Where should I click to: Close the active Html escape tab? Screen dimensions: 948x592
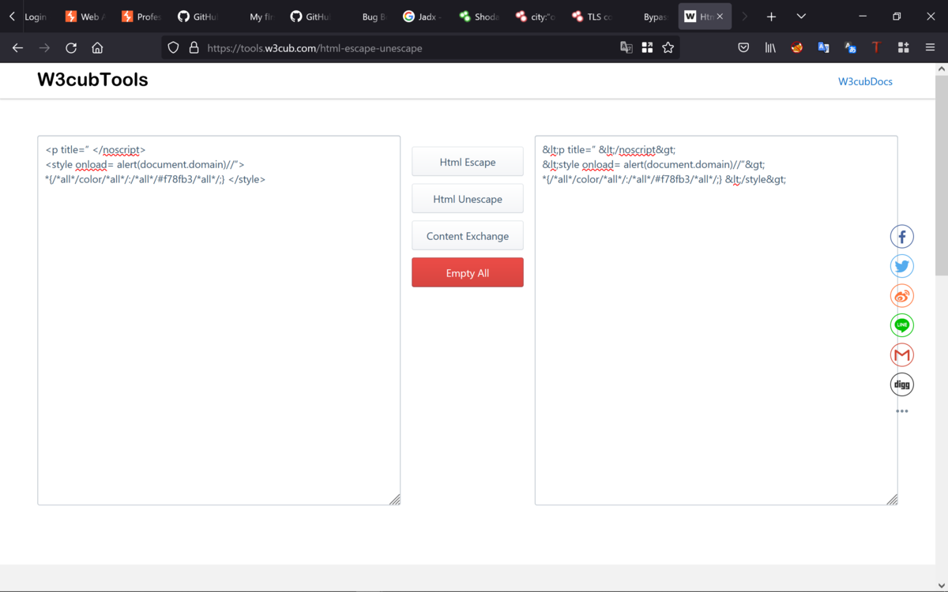(720, 17)
